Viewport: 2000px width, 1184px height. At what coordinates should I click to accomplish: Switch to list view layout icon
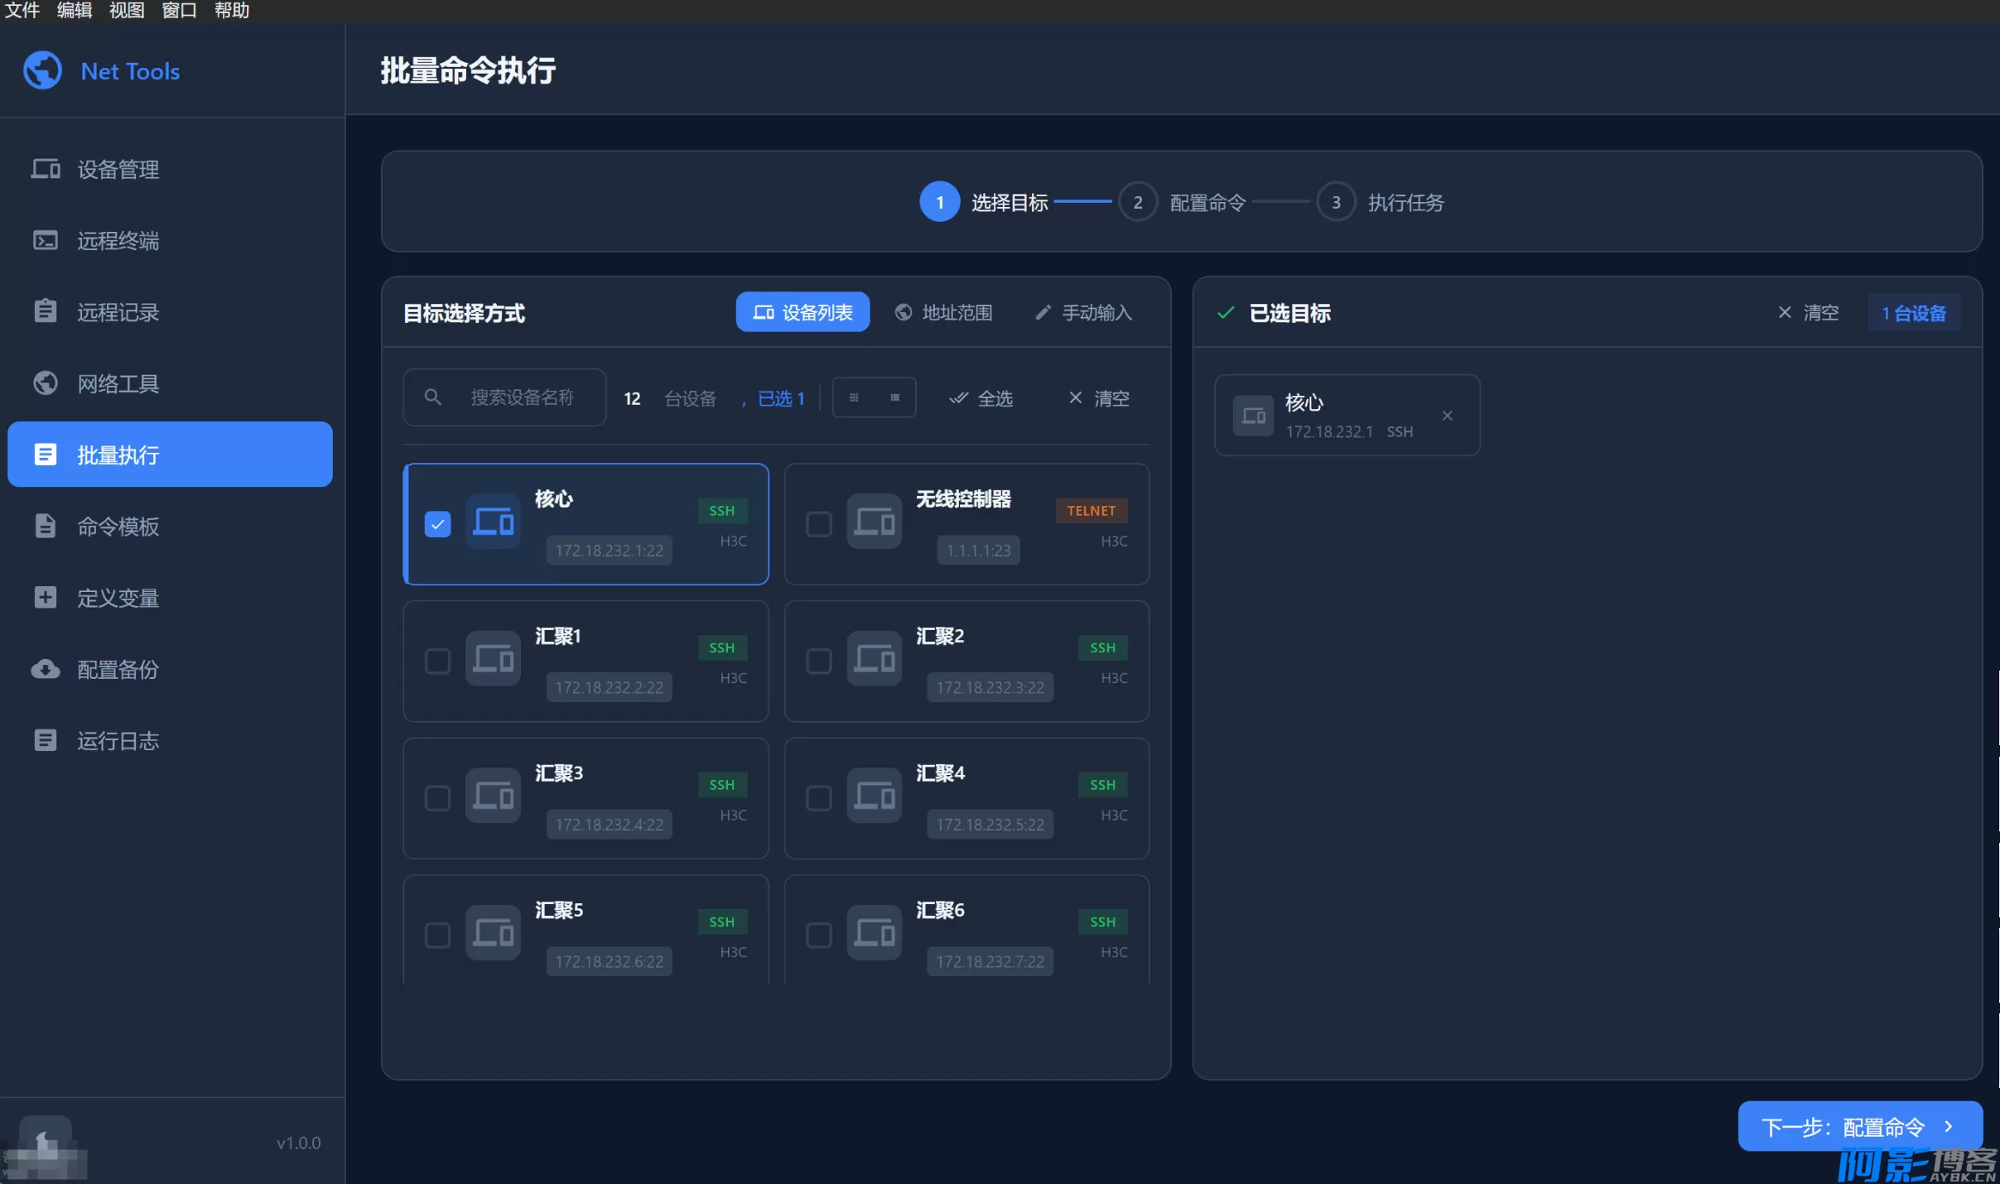[894, 398]
